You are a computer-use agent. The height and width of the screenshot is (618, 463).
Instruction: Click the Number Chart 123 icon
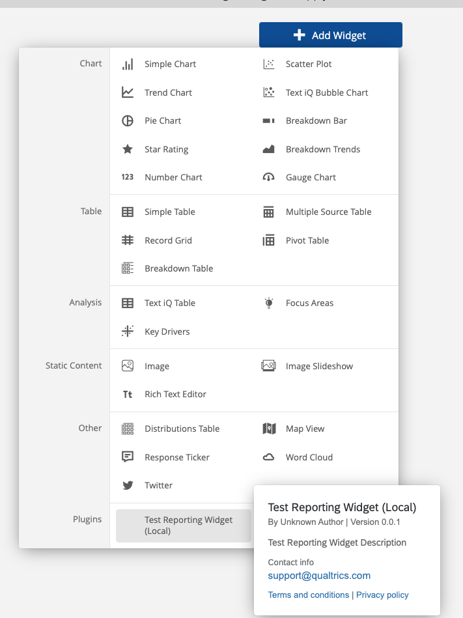point(127,177)
